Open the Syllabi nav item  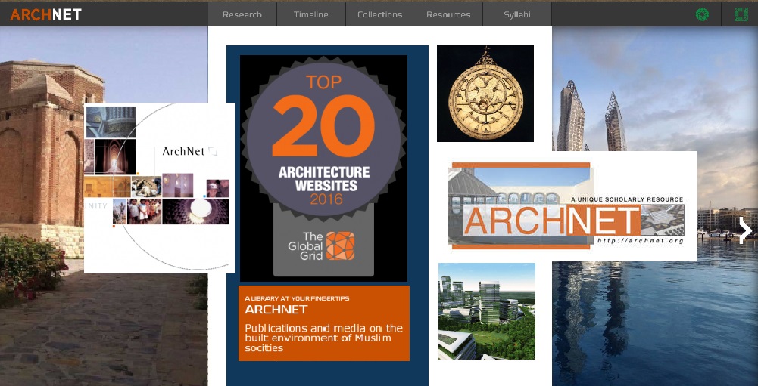516,14
